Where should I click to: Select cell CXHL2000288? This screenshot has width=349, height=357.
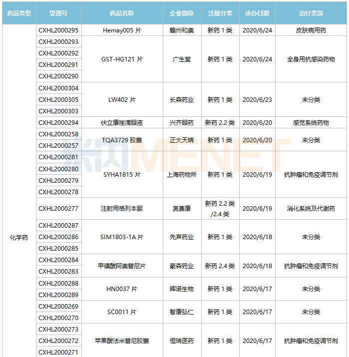tap(59, 283)
